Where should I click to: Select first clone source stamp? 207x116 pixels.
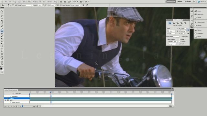pos(170,23)
